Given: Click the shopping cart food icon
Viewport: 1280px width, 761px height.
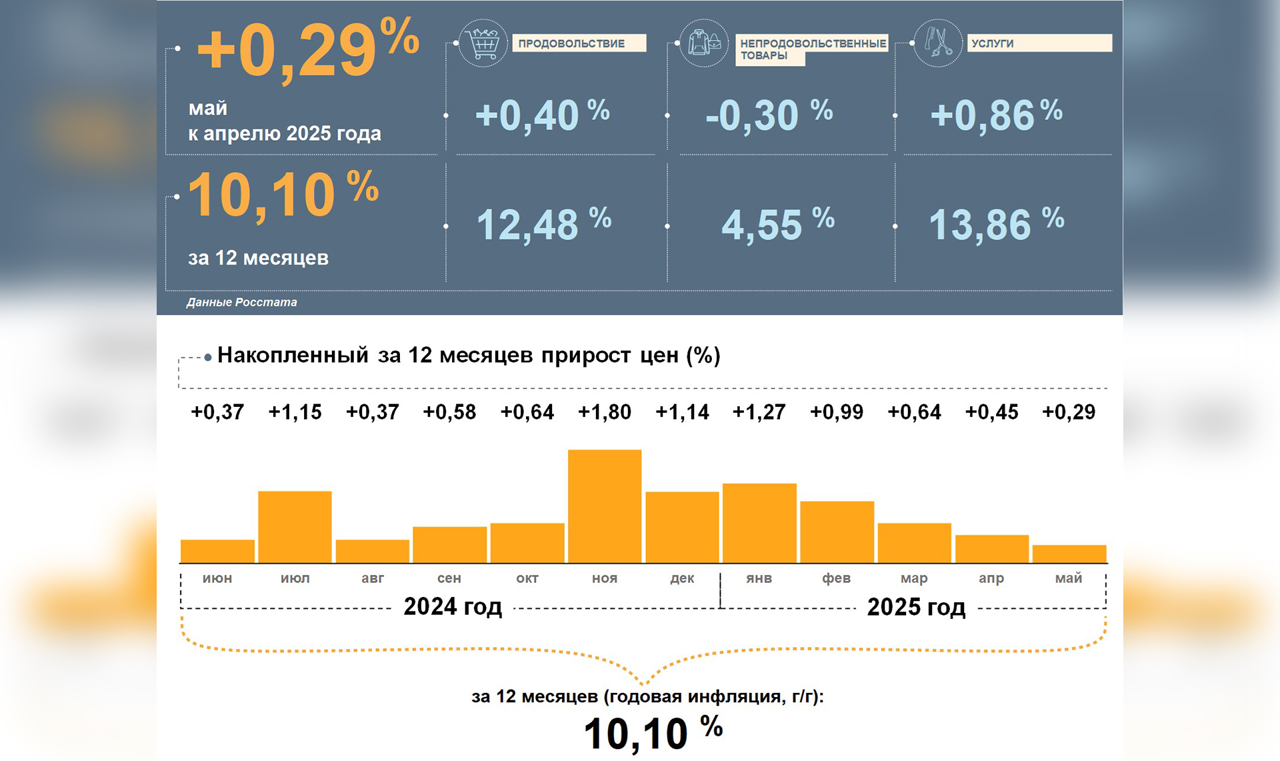Looking at the screenshot, I should pyautogui.click(x=483, y=43).
